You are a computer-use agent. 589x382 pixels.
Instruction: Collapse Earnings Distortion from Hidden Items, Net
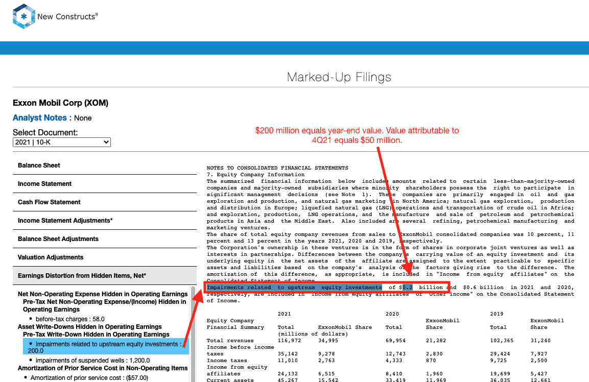coord(105,276)
